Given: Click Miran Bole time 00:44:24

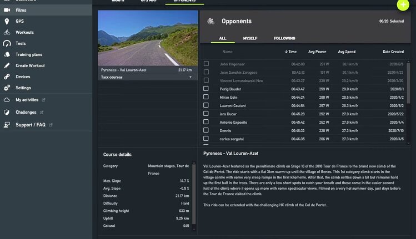Looking at the screenshot, I should coord(298,97).
